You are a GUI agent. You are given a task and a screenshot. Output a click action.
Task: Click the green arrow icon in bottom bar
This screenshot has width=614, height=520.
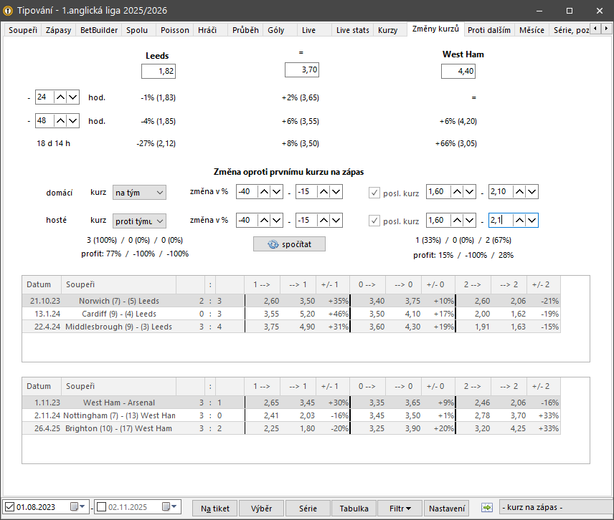point(487,508)
